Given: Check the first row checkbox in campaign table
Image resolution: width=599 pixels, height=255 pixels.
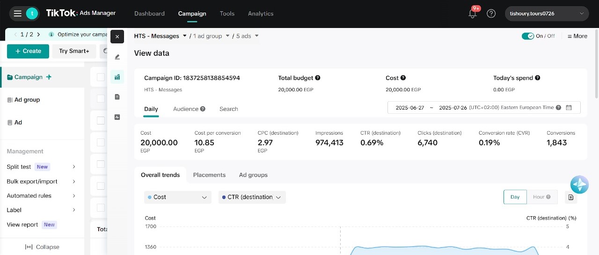Looking at the screenshot, I should tap(101, 77).
